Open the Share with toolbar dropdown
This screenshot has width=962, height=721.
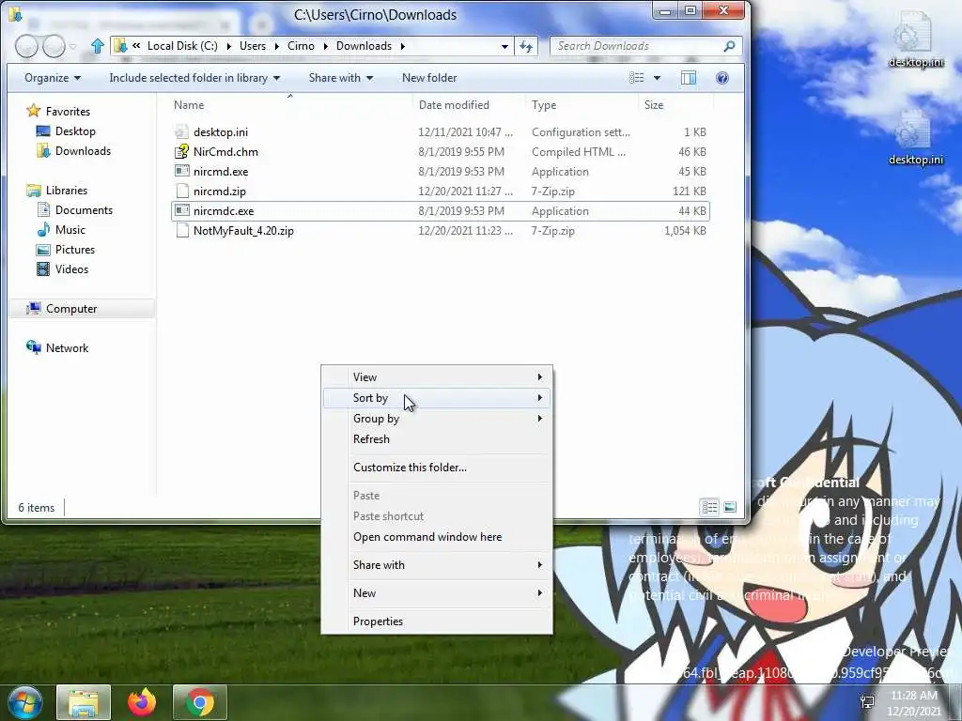340,78
